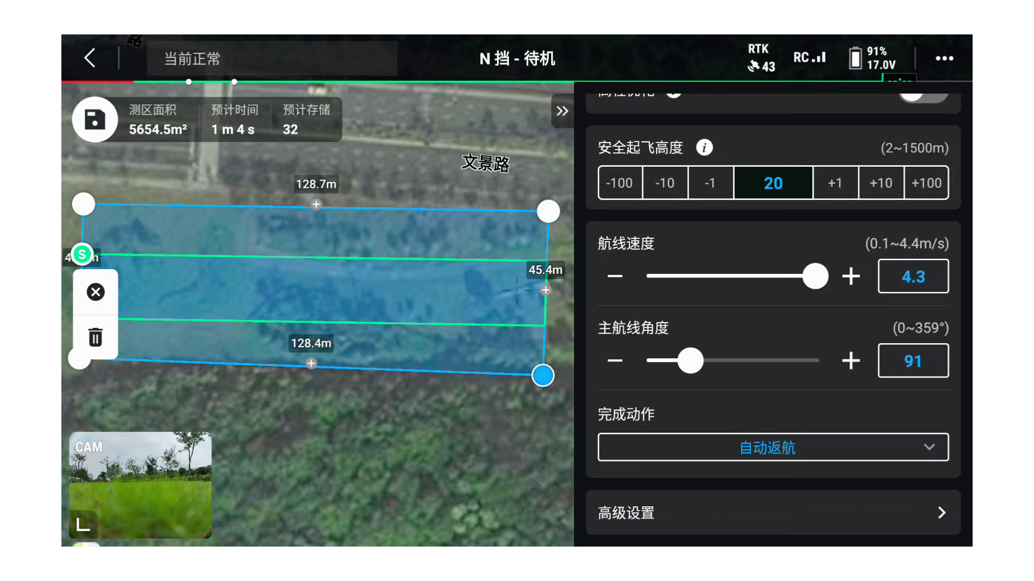This screenshot has width=1034, height=581.
Task: Tap the X cancel icon on map toolbar
Action: (x=96, y=292)
